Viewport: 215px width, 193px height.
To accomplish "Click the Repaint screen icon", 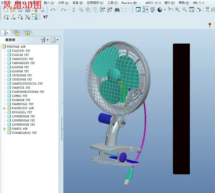I will [x=138, y=10].
